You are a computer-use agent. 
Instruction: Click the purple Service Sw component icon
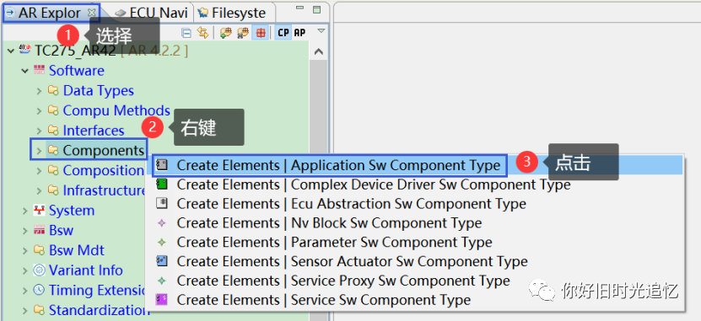click(161, 299)
